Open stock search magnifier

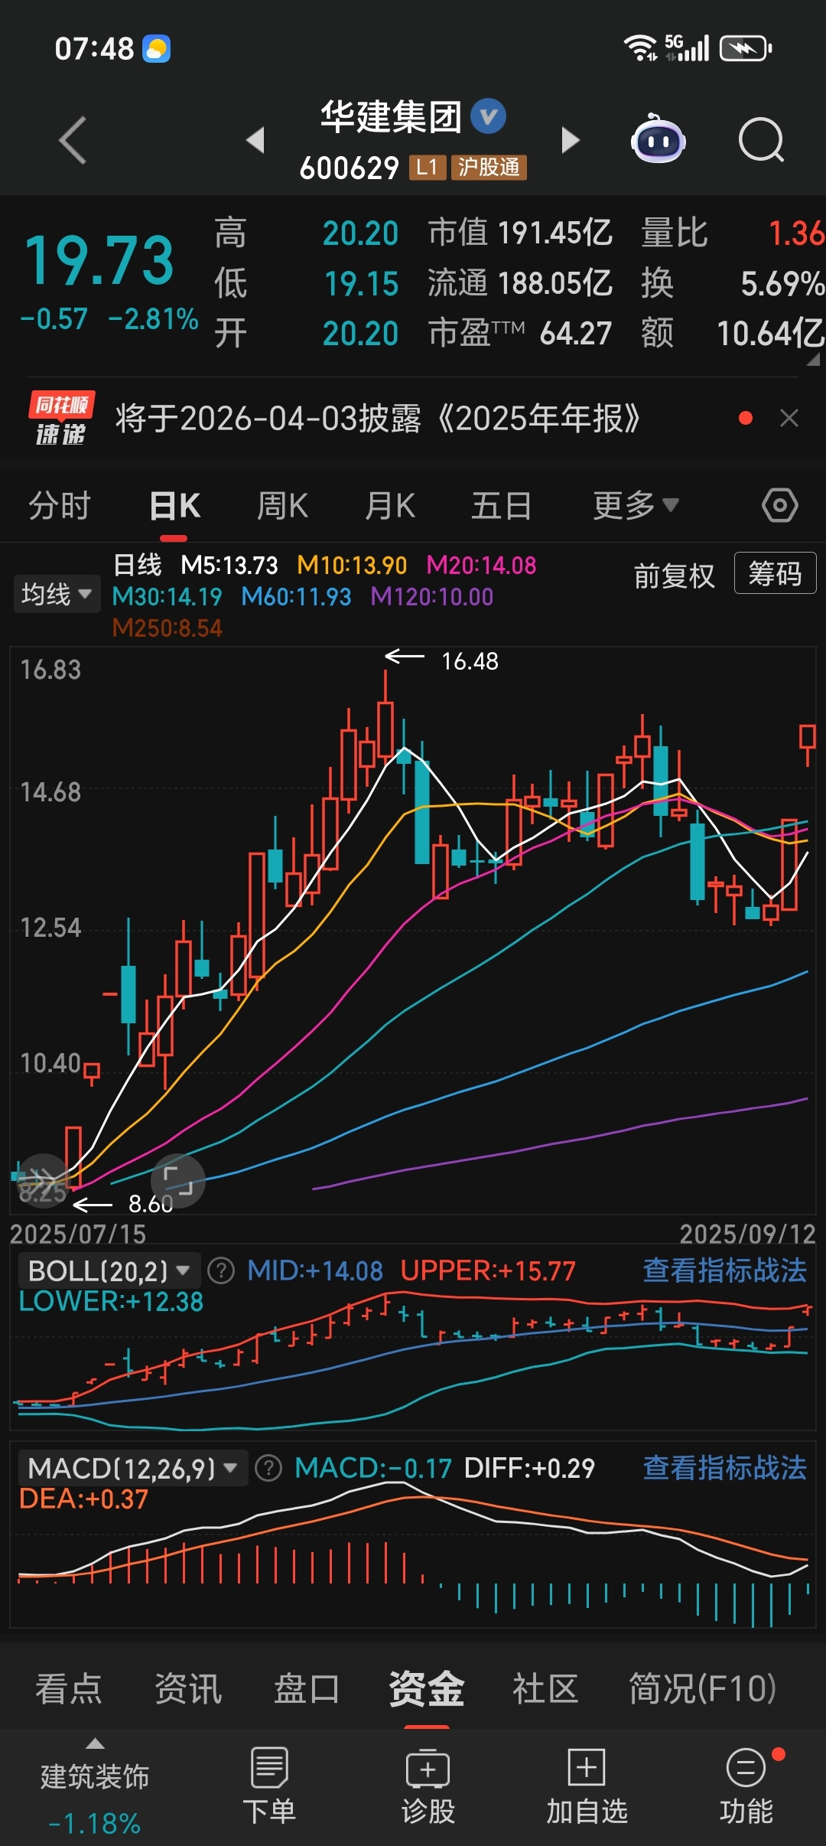coord(762,140)
